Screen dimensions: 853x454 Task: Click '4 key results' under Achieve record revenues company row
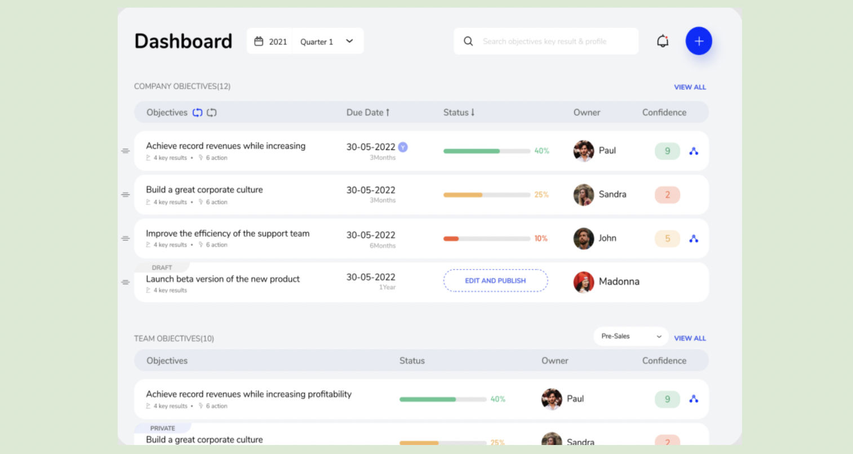point(170,158)
